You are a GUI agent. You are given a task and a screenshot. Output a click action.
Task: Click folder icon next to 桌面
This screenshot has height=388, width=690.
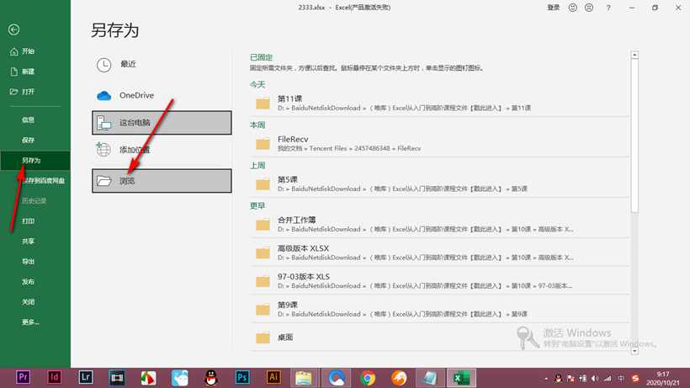point(263,338)
